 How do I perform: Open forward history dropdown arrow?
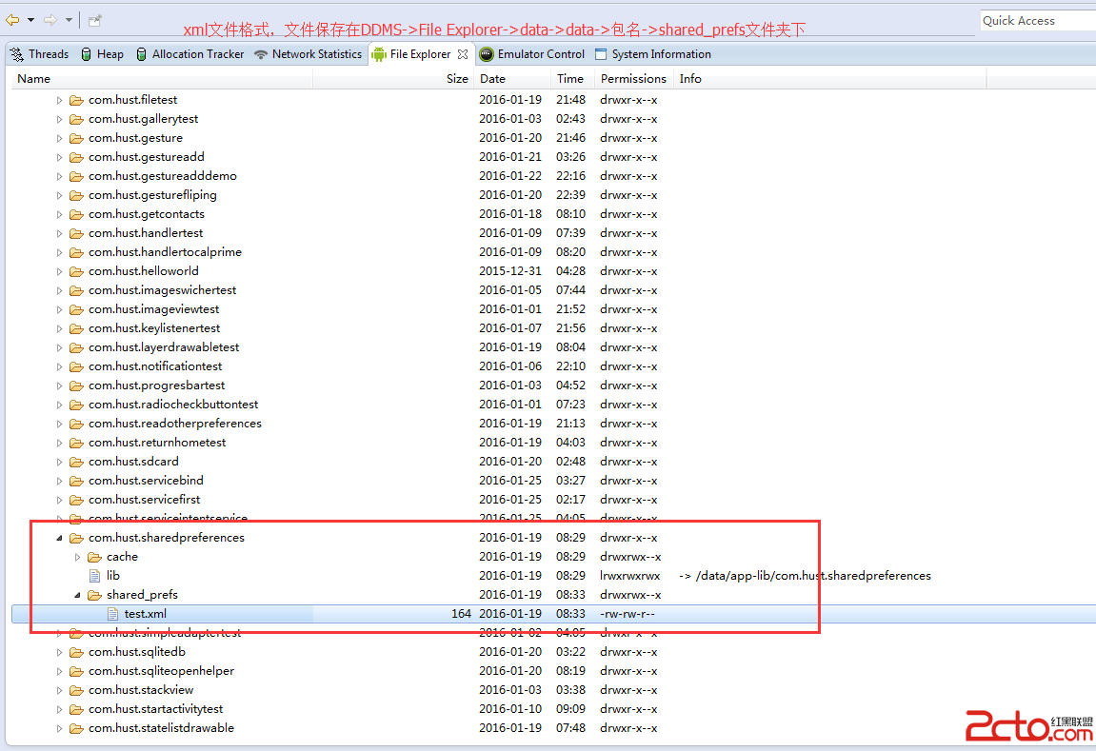click(x=69, y=20)
